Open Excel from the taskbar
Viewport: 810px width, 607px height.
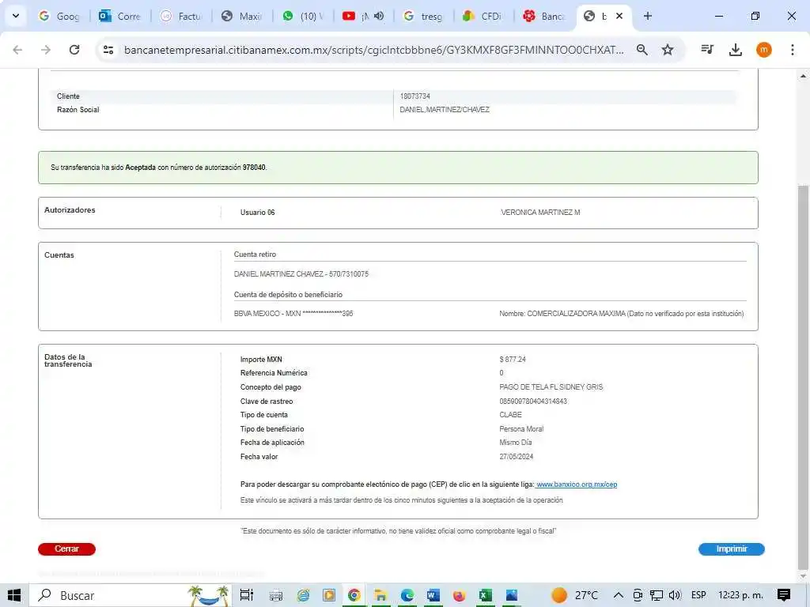pyautogui.click(x=486, y=595)
